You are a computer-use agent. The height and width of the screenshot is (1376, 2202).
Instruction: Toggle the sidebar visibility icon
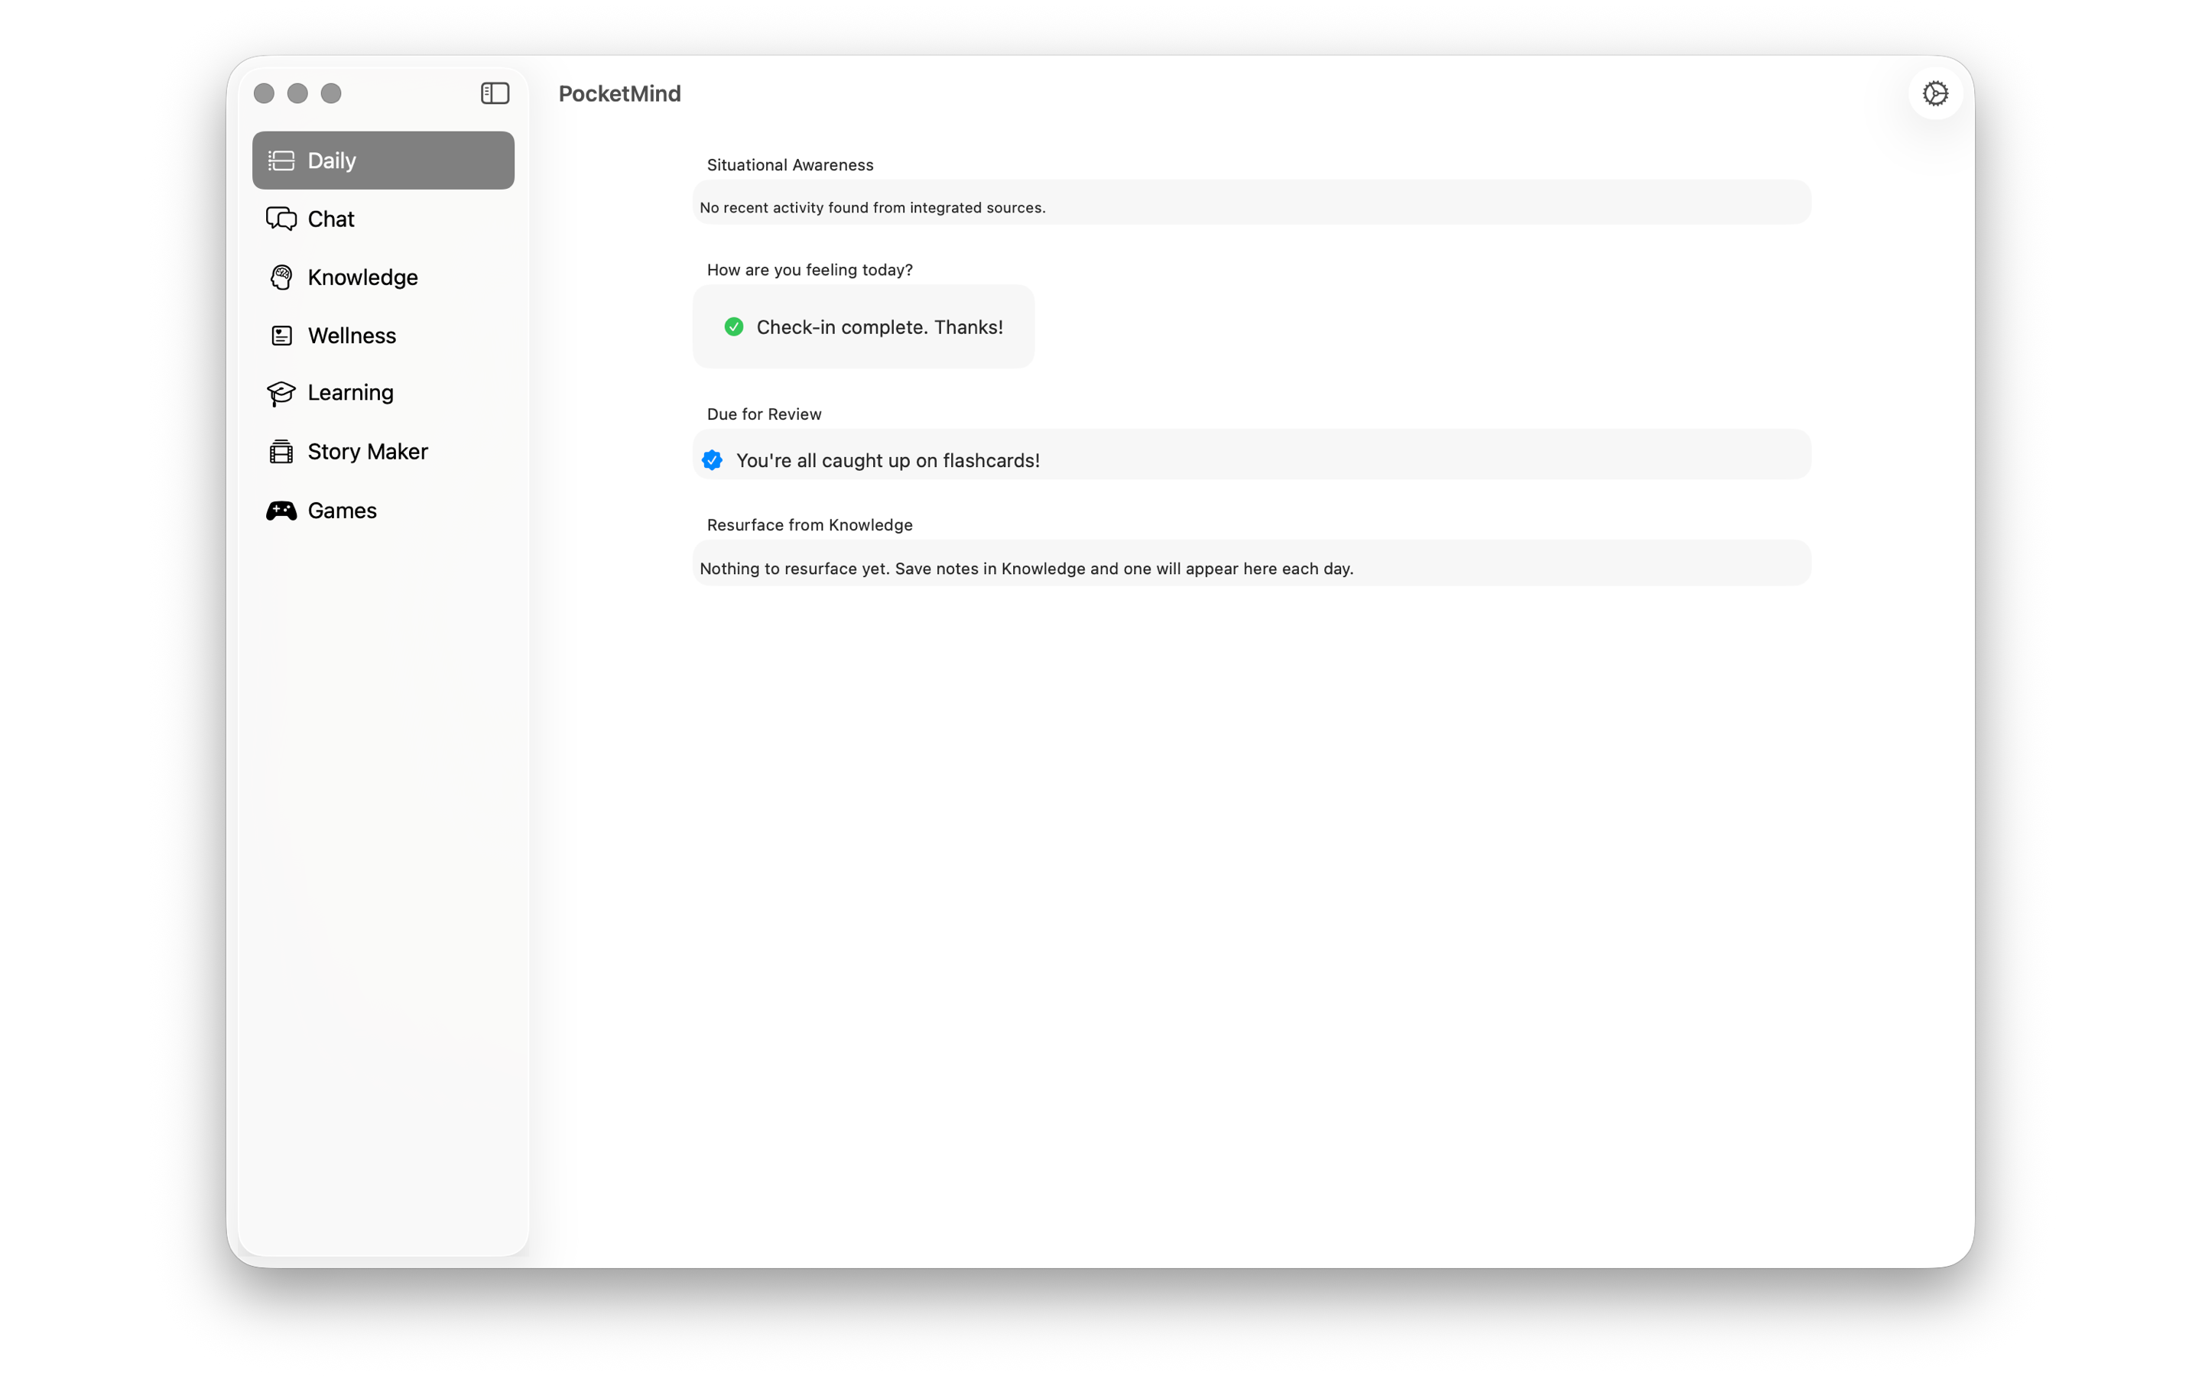pyautogui.click(x=495, y=92)
